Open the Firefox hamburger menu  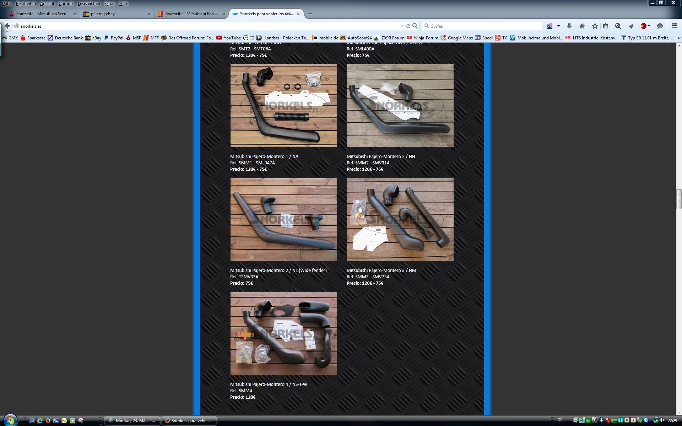(x=674, y=26)
